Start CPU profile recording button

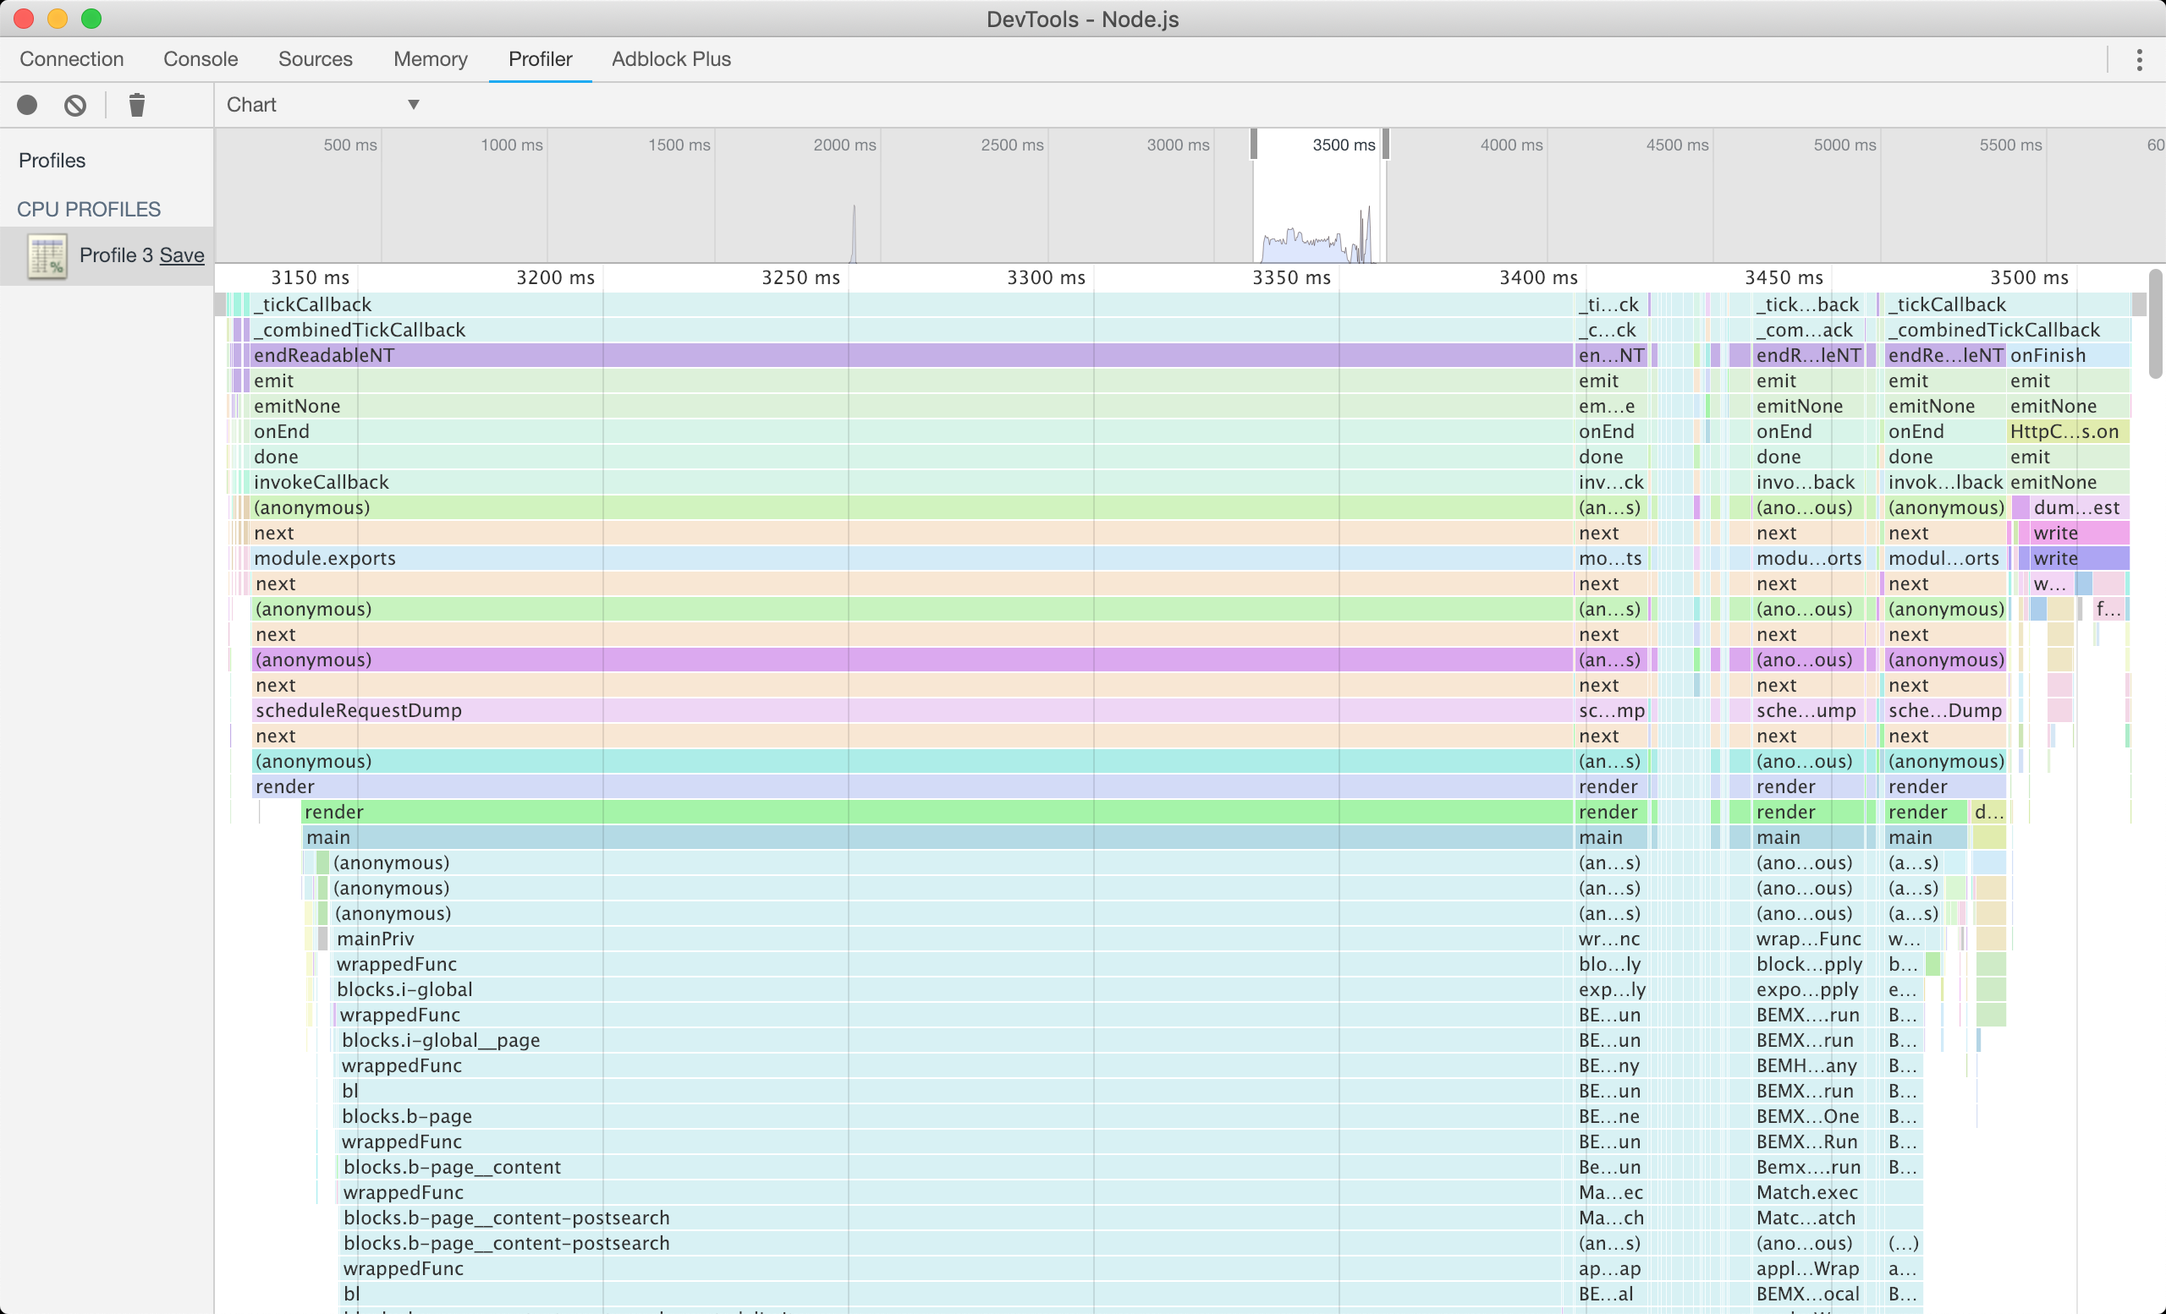click(x=27, y=106)
